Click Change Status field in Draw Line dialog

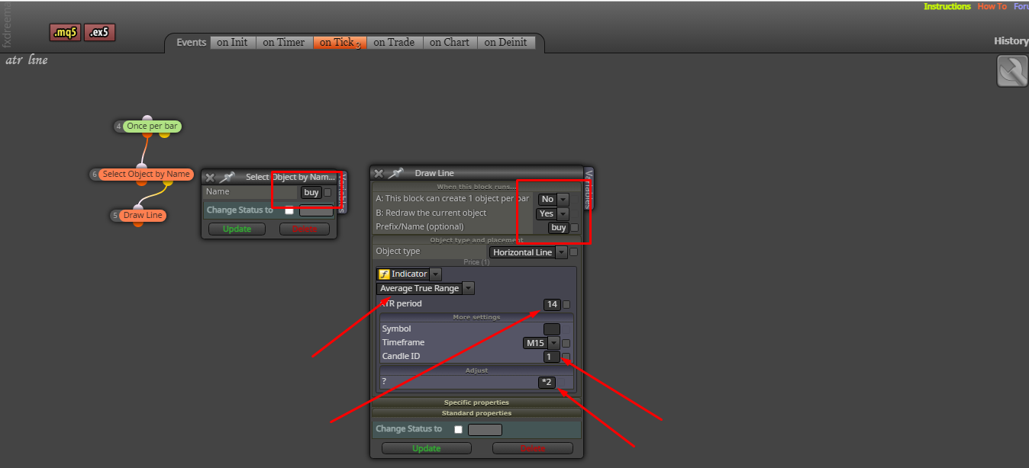485,430
